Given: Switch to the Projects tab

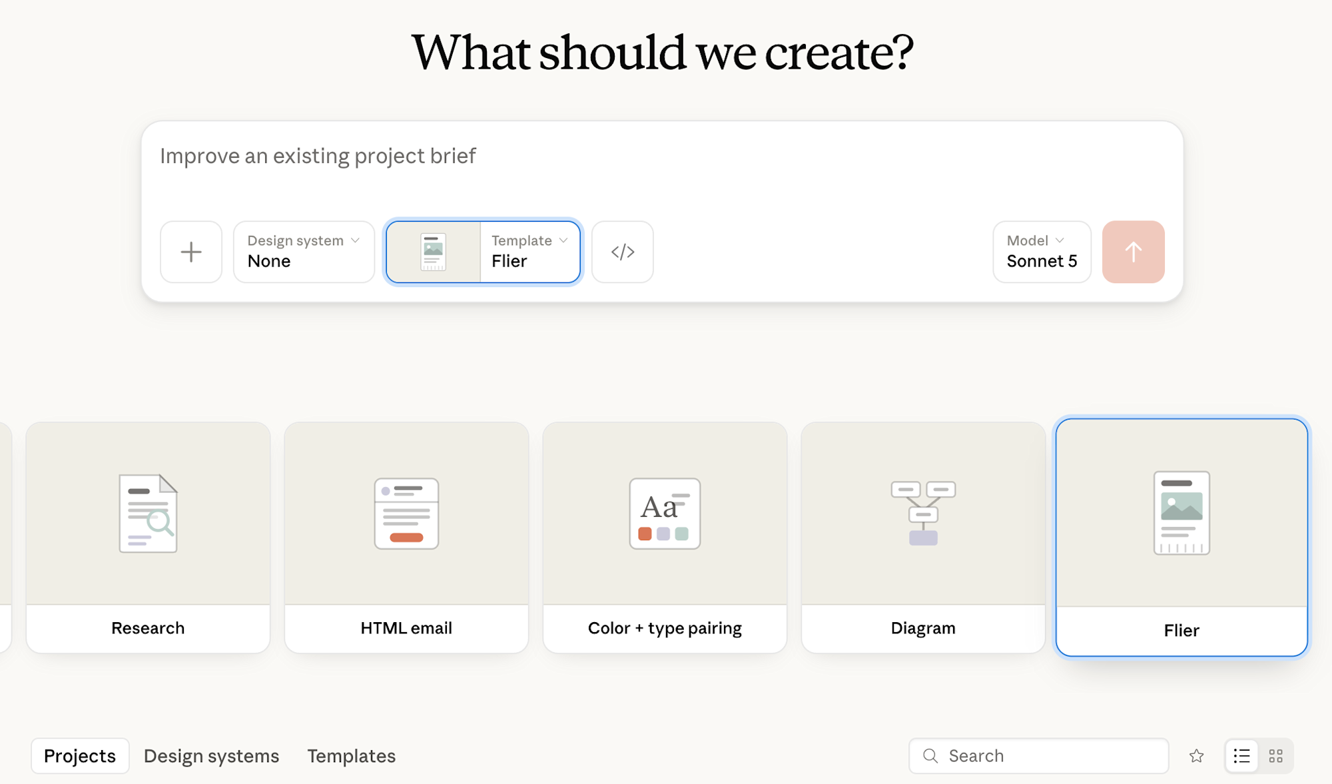Looking at the screenshot, I should (80, 755).
